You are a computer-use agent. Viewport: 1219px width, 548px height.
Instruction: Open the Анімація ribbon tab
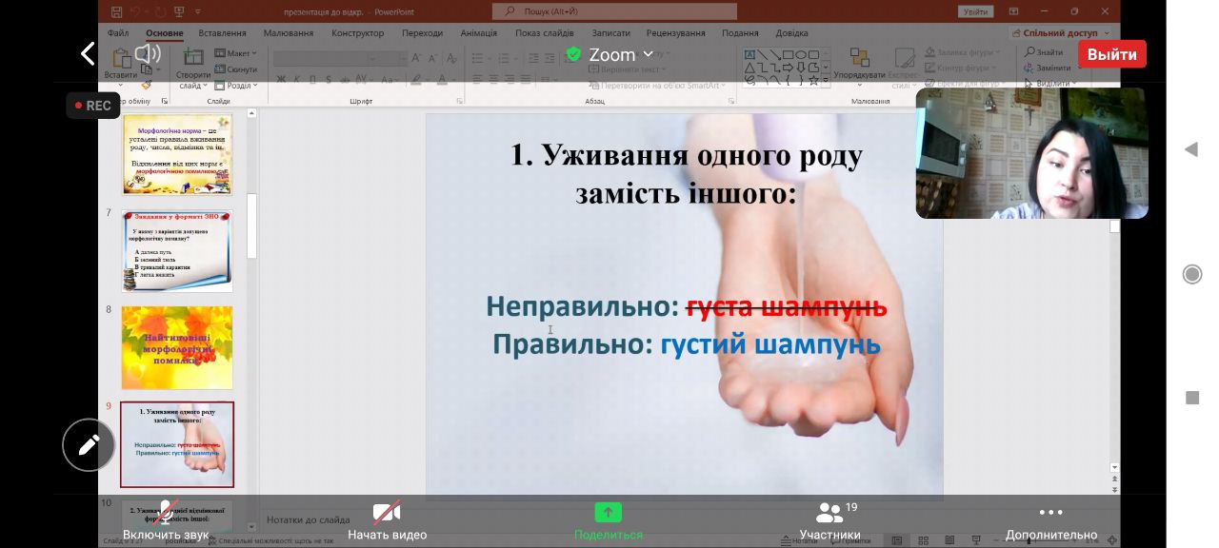click(478, 33)
